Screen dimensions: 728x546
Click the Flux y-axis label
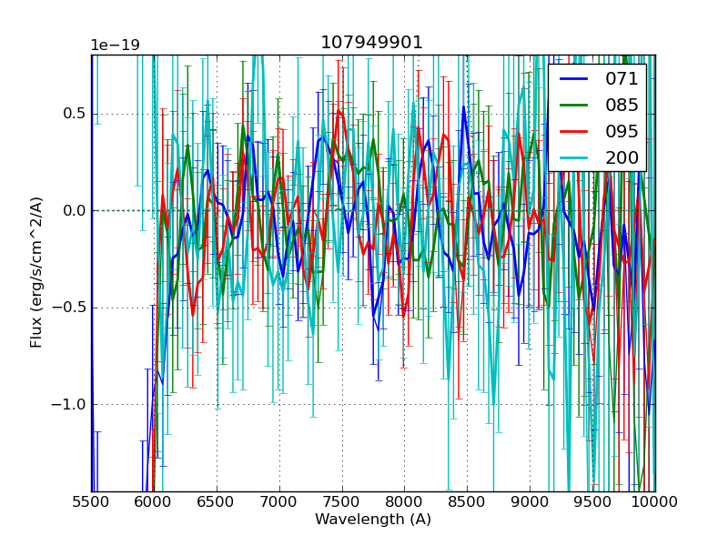point(36,272)
